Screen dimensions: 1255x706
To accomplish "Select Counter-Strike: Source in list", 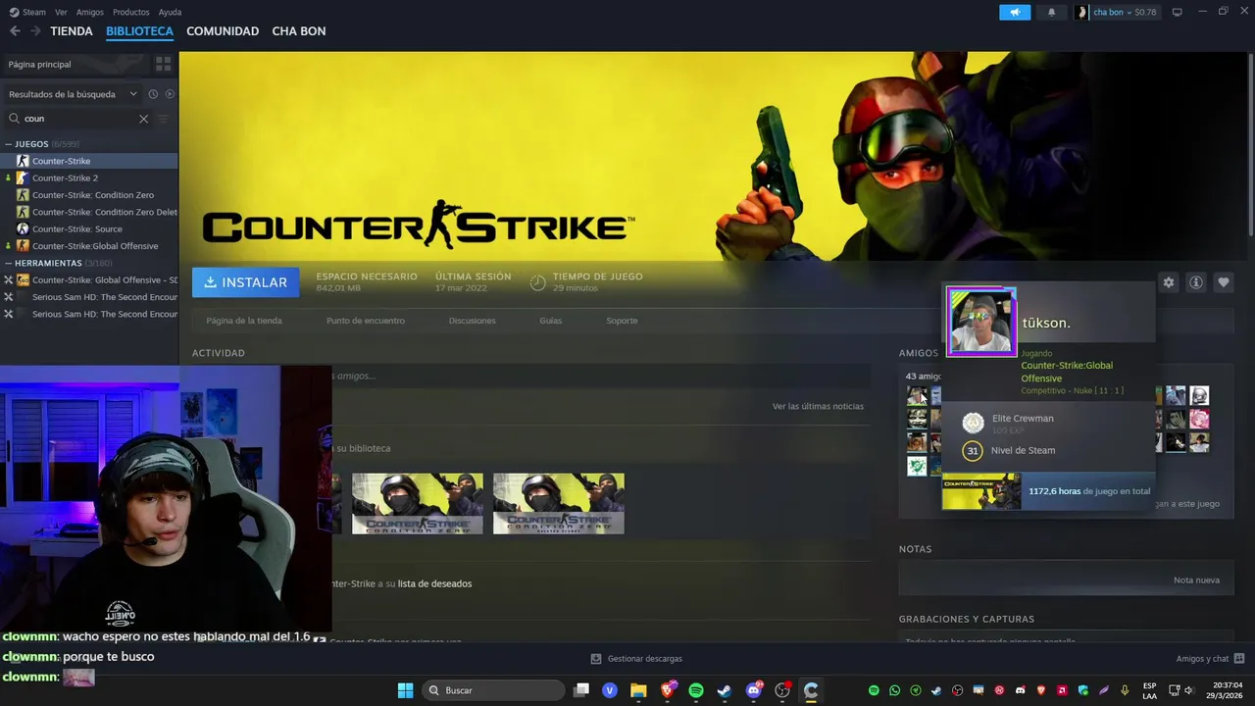I will (x=89, y=228).
